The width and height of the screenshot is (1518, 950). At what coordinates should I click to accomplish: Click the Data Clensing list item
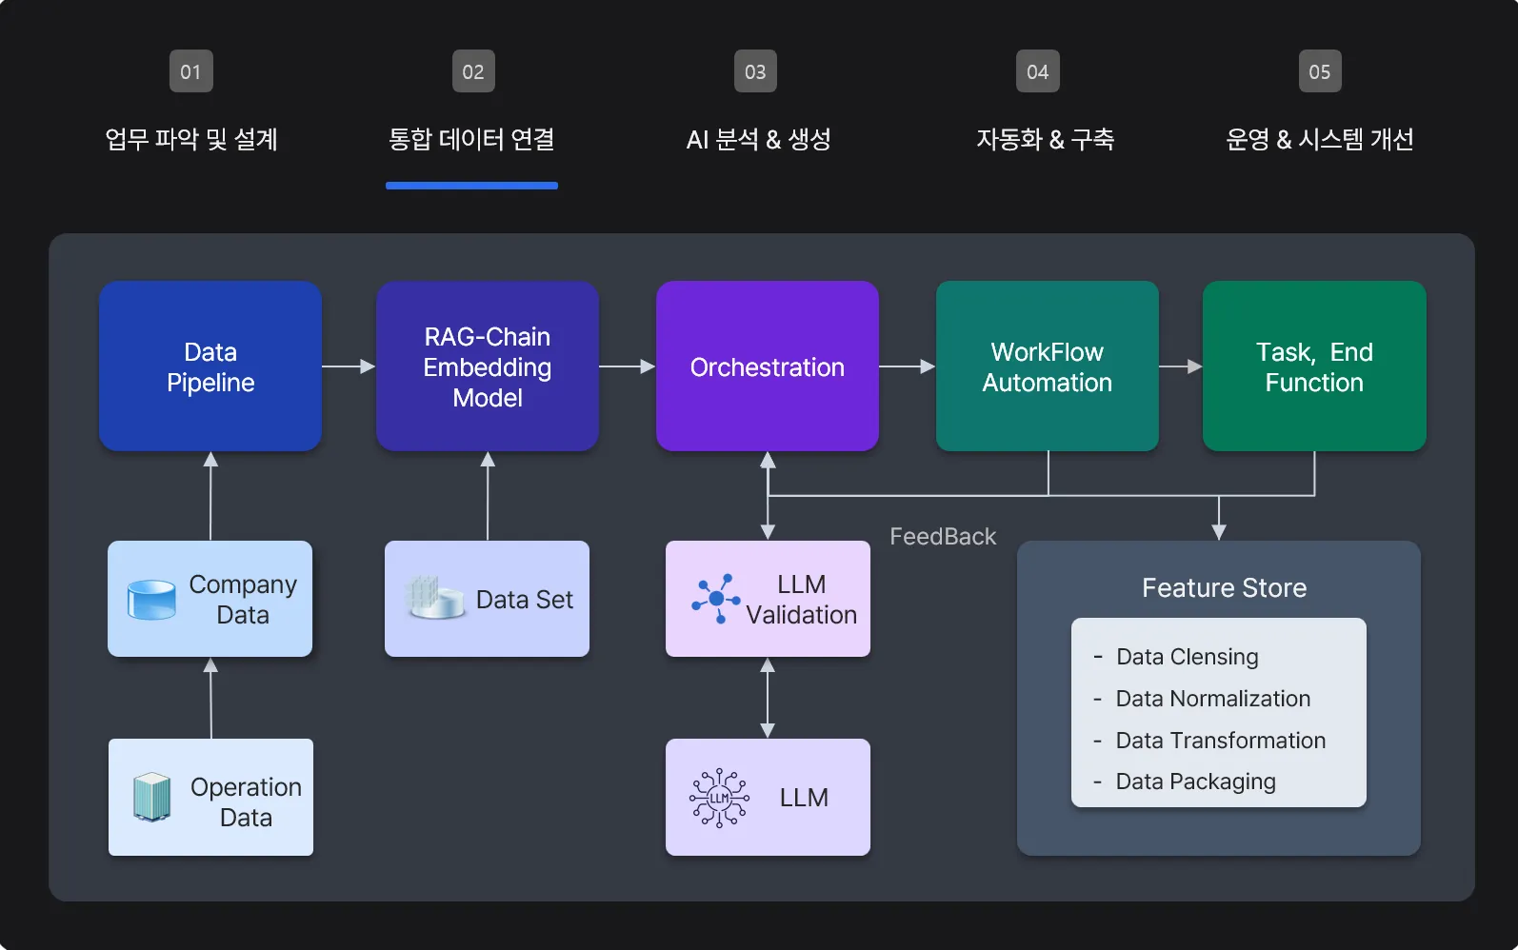pyautogui.click(x=1187, y=657)
